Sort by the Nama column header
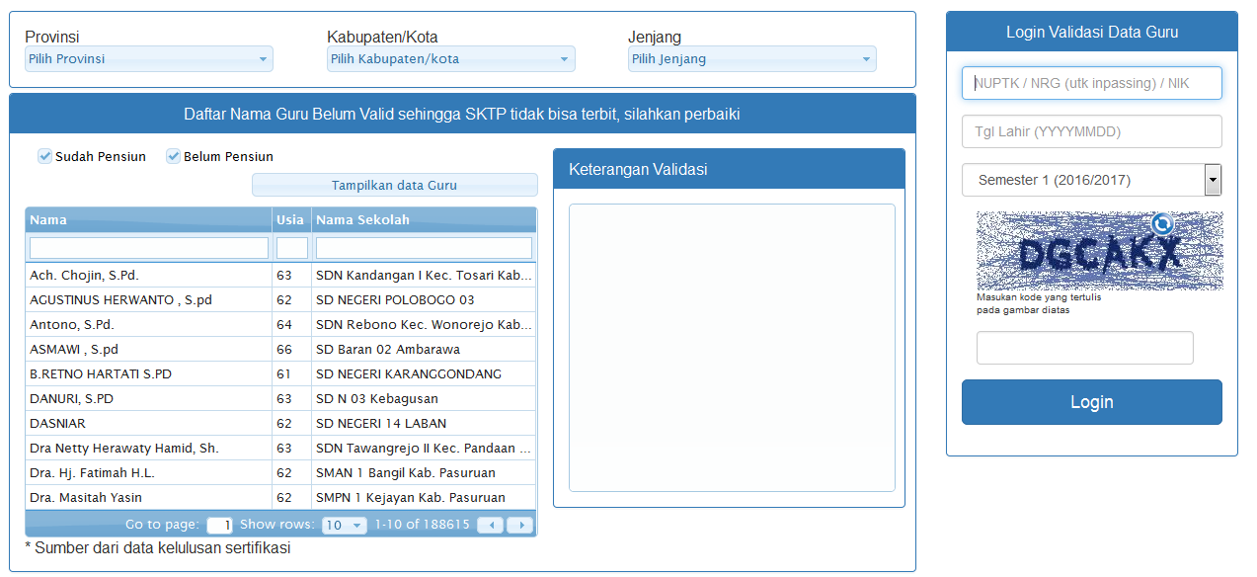 click(148, 219)
